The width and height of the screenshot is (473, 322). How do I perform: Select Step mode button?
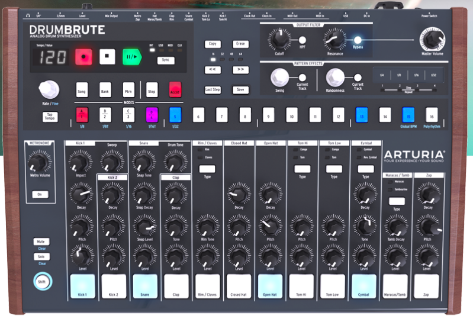[152, 90]
